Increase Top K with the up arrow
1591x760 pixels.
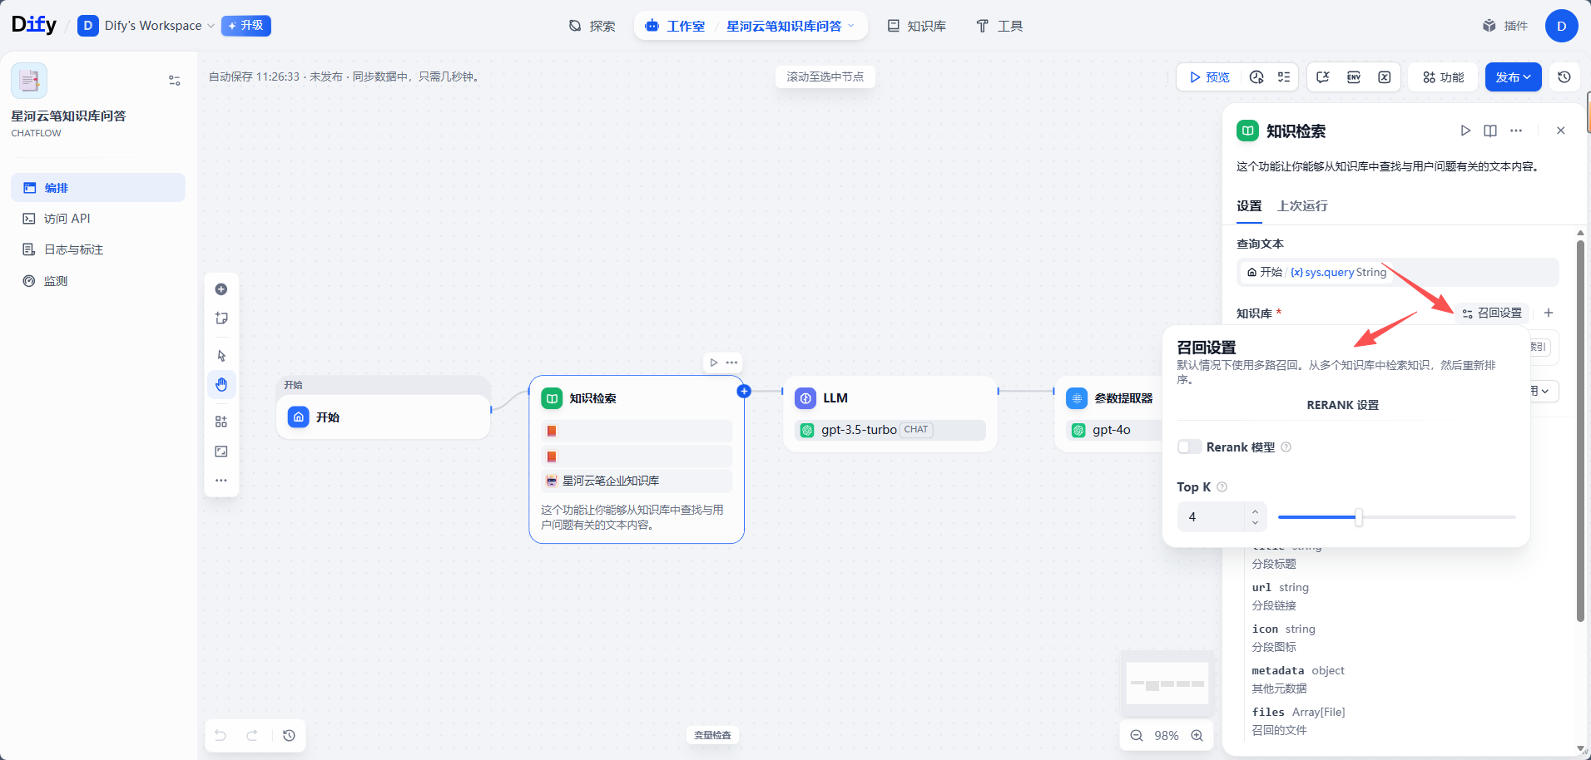(1255, 511)
